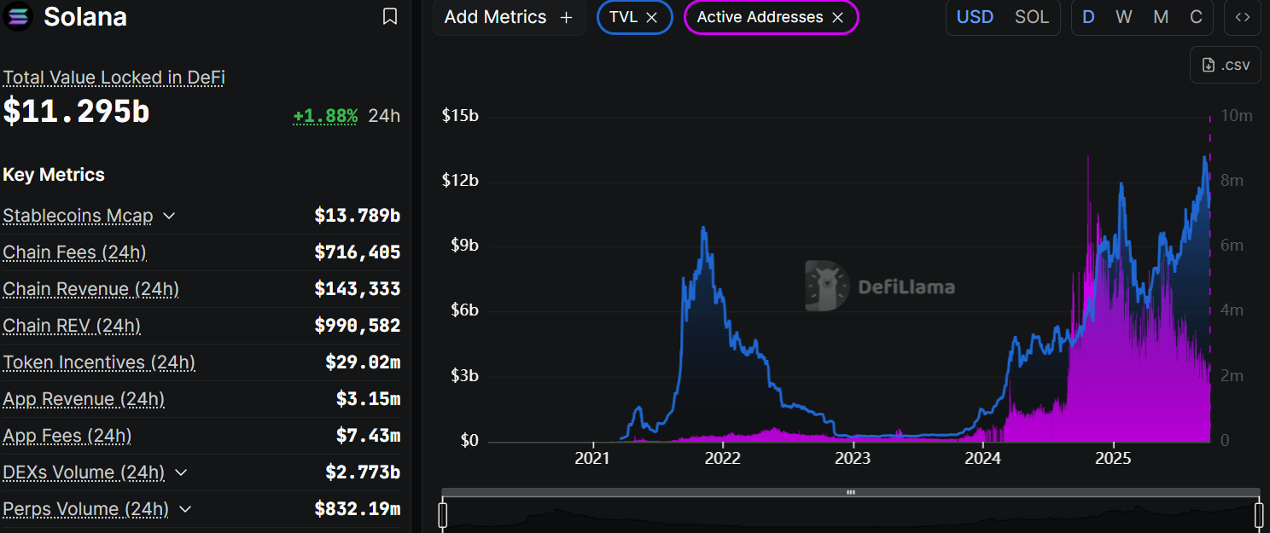The height and width of the screenshot is (533, 1270).
Task: Click the $3.15m app revenue value
Action: tap(368, 399)
